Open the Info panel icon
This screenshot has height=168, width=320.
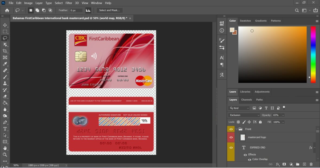click(x=222, y=31)
